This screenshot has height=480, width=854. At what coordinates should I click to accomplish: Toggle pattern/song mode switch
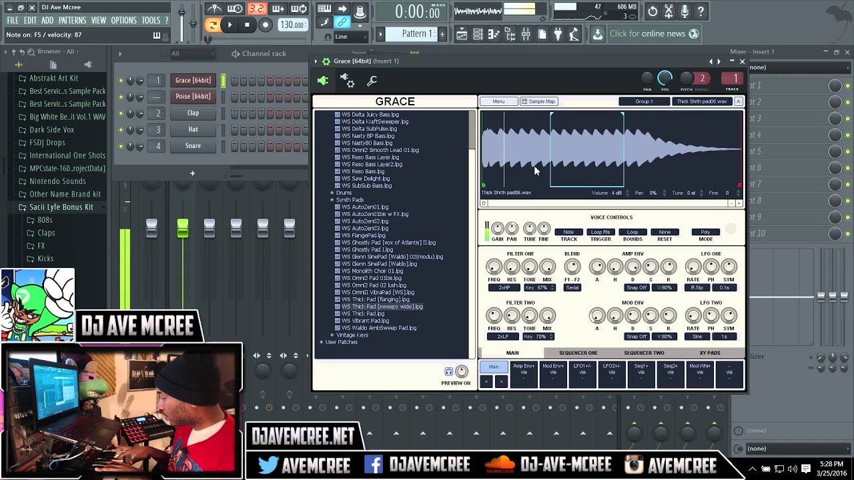pyautogui.click(x=213, y=25)
